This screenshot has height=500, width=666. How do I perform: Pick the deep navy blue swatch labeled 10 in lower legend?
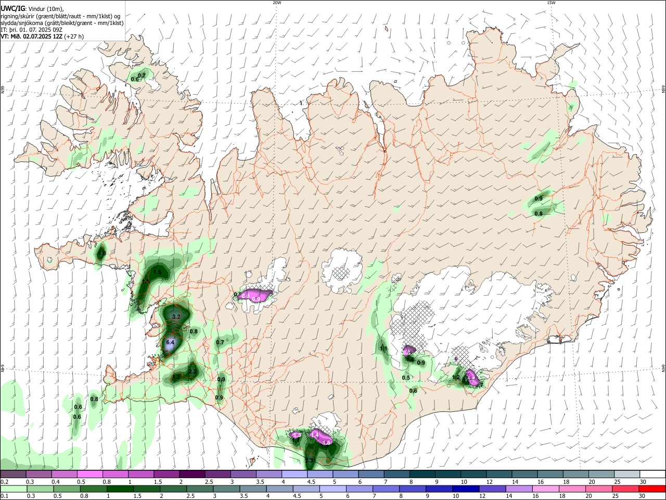(466, 489)
